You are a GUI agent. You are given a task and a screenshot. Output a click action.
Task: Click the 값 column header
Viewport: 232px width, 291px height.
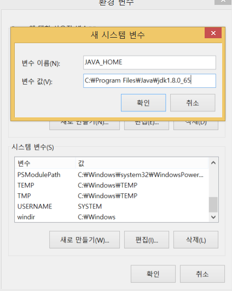142,163
